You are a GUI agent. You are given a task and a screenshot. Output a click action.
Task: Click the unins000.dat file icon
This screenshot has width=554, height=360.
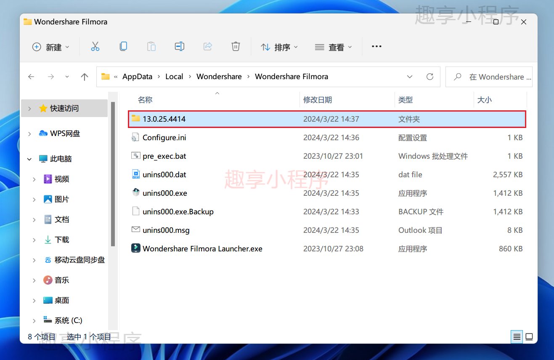click(135, 174)
